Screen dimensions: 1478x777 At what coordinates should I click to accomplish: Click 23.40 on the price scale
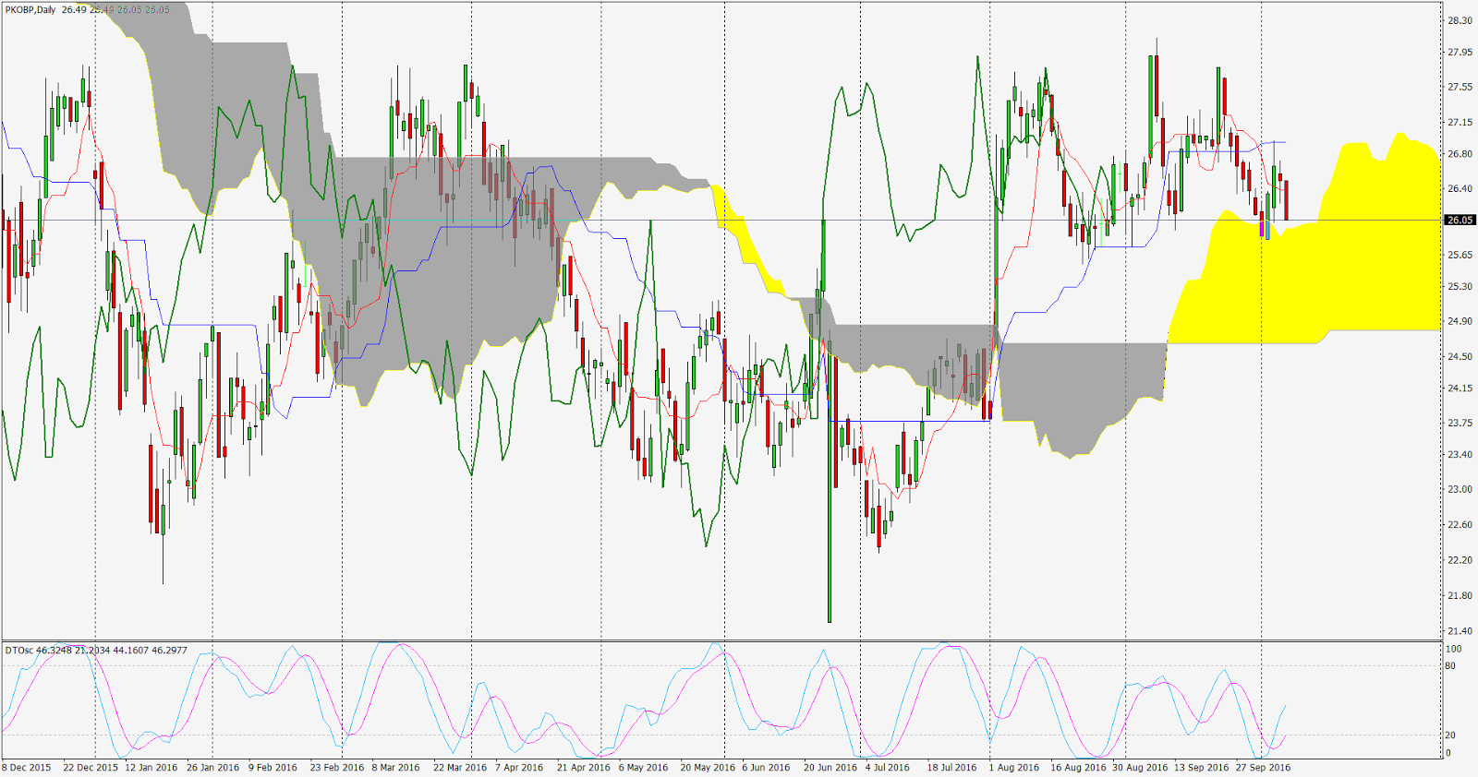[1460, 455]
